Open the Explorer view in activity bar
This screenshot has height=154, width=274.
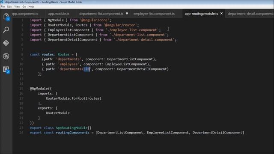[6, 17]
